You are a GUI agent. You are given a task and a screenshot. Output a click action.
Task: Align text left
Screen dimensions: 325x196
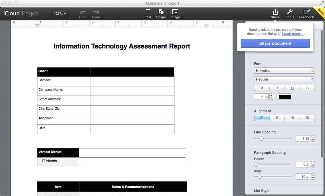click(262, 118)
